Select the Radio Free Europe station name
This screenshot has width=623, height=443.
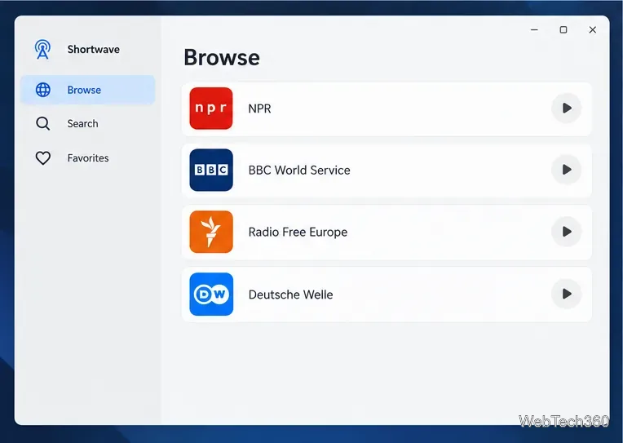(298, 233)
